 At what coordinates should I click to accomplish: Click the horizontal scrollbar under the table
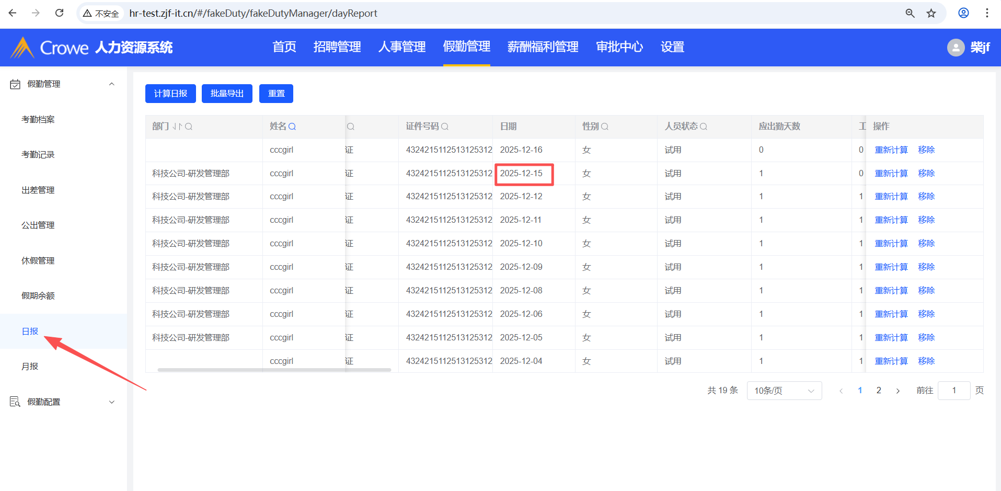274,370
